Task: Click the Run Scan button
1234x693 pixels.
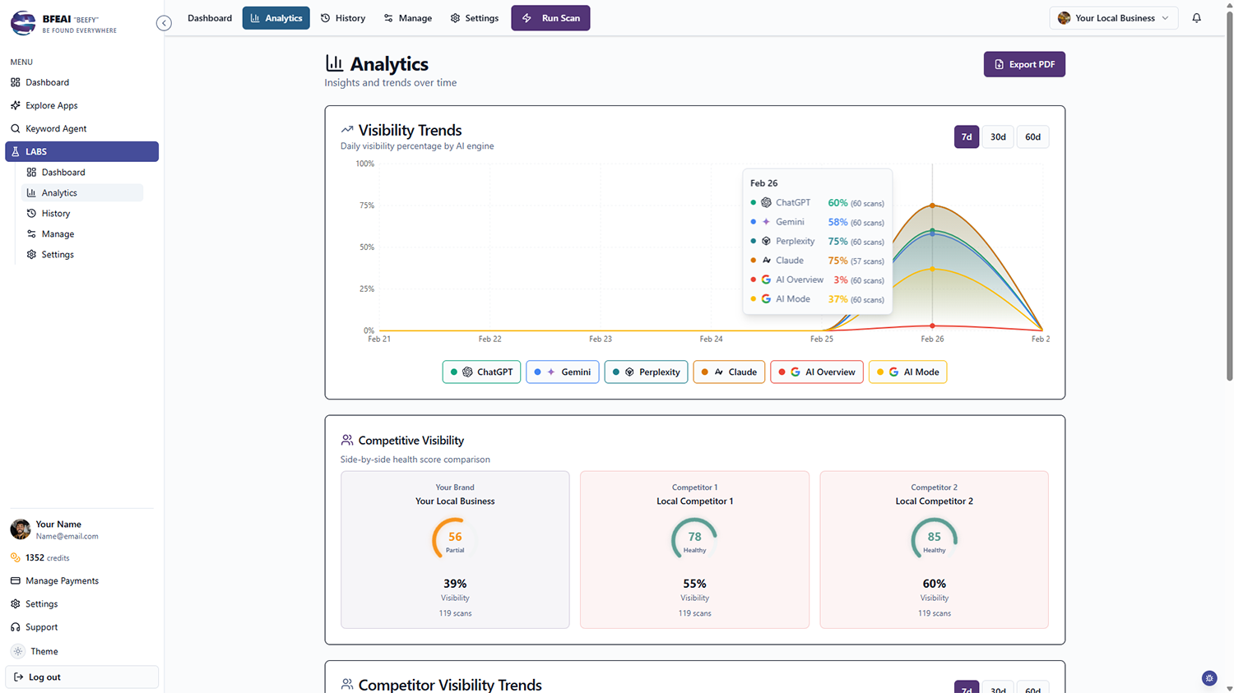Action: (550, 18)
